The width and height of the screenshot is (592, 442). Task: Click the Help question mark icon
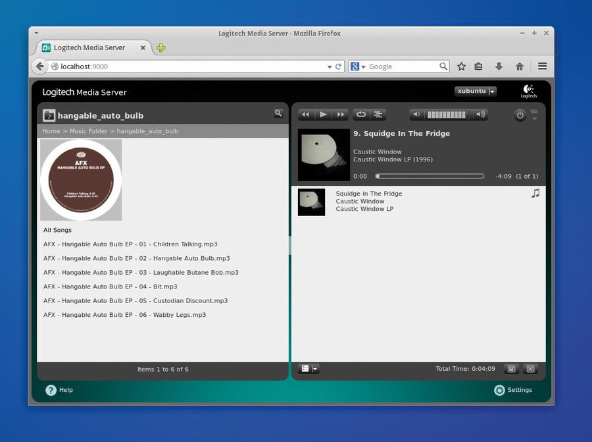click(x=51, y=390)
